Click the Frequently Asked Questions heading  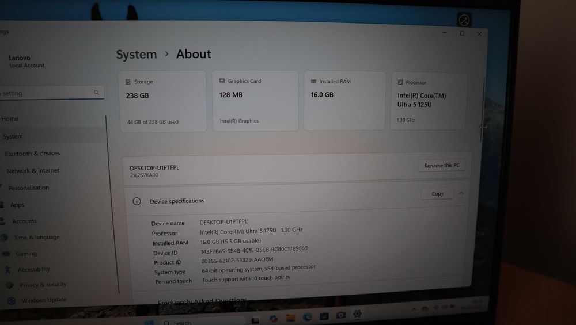click(202, 301)
